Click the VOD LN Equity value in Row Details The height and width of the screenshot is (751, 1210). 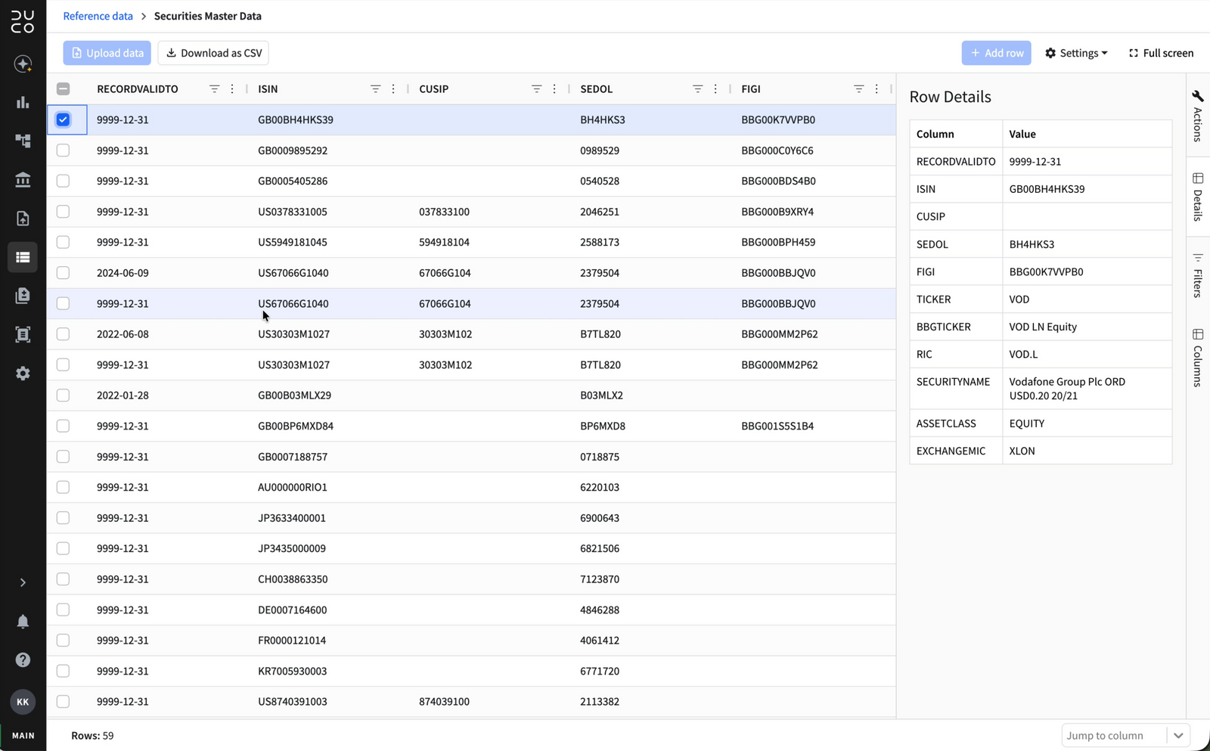(x=1043, y=327)
